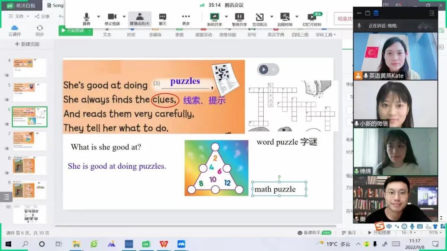Open 备注 notes panel
The width and height of the screenshot is (447, 251).
349,232
